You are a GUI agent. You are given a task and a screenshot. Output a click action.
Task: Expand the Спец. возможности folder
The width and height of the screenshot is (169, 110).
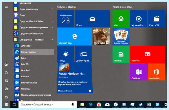tap(34, 9)
